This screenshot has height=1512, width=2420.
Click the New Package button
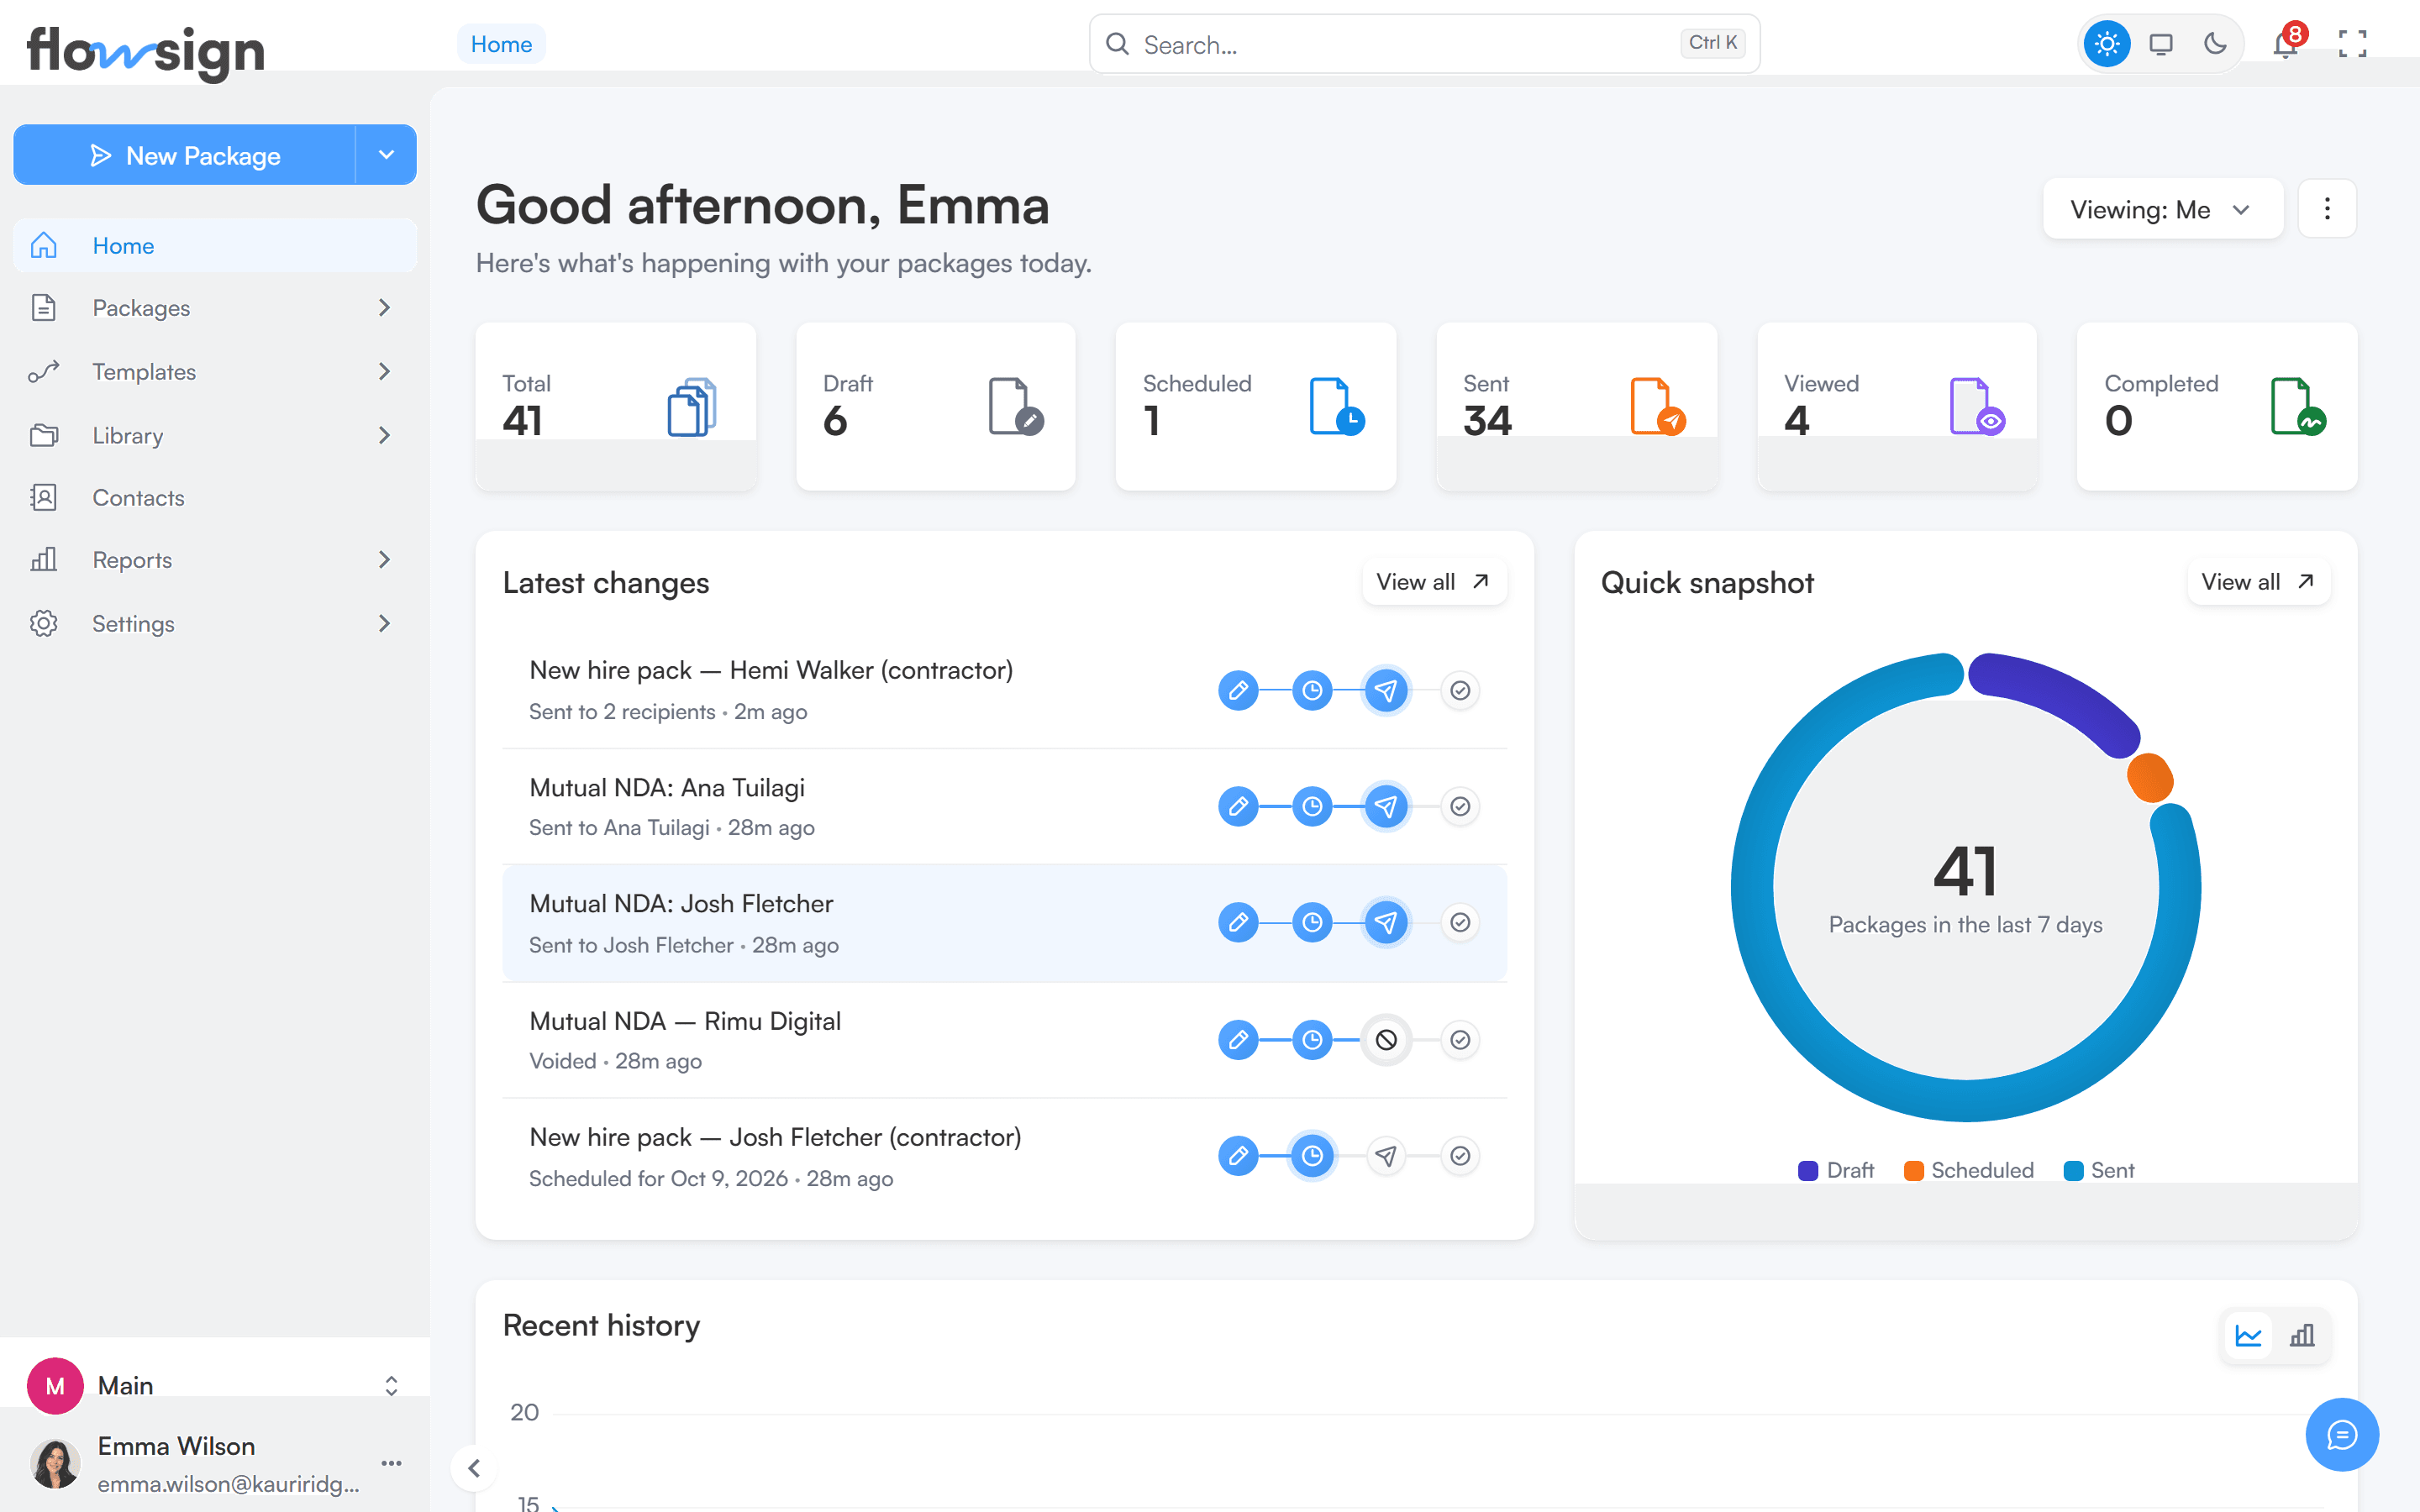tap(185, 155)
